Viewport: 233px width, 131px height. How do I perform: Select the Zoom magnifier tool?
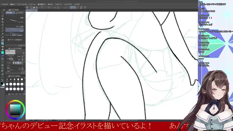coord(3,13)
